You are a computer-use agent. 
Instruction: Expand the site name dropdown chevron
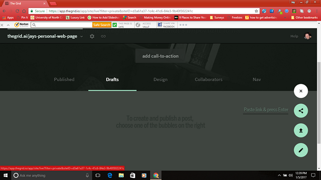tap(81, 37)
